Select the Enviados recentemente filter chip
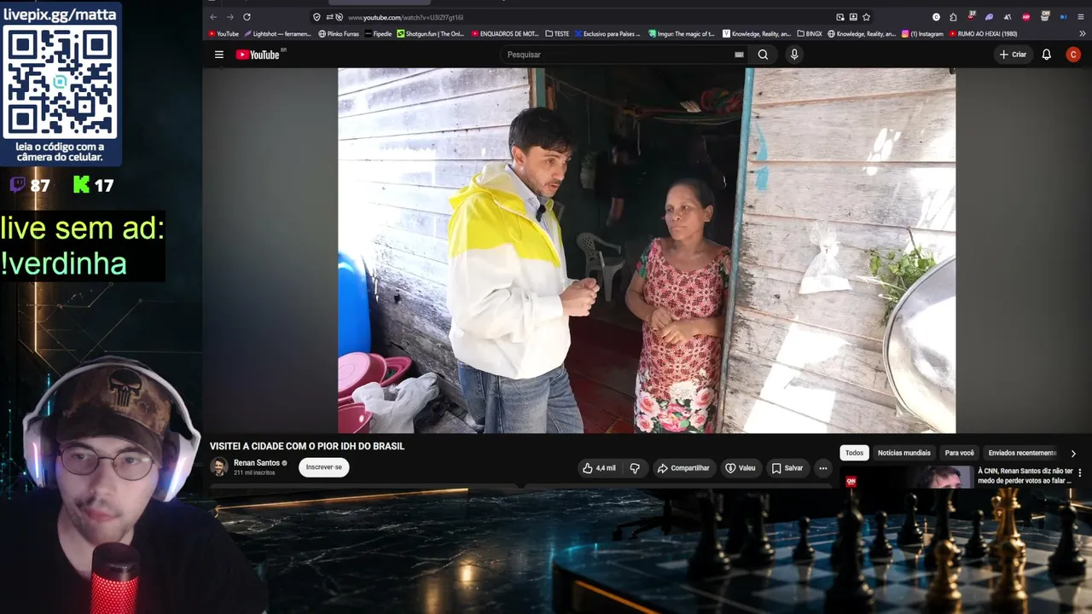Viewport: 1092px width, 614px height. pyautogui.click(x=1022, y=453)
